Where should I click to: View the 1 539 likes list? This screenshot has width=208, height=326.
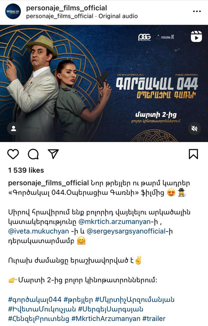(x=26, y=170)
